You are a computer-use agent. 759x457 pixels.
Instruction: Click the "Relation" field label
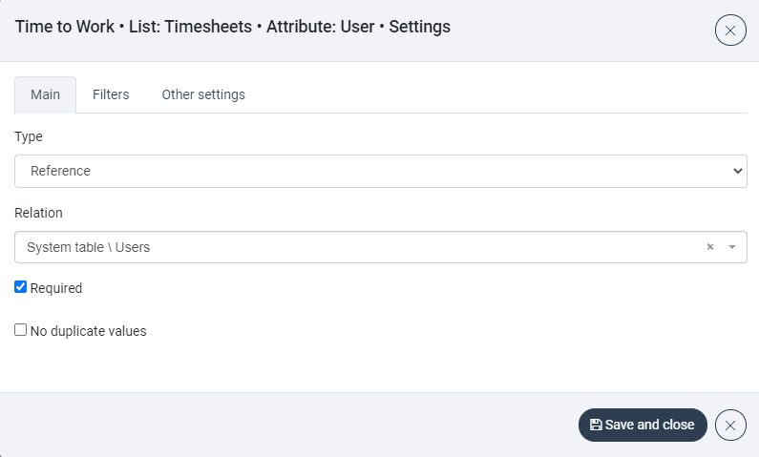click(x=38, y=213)
